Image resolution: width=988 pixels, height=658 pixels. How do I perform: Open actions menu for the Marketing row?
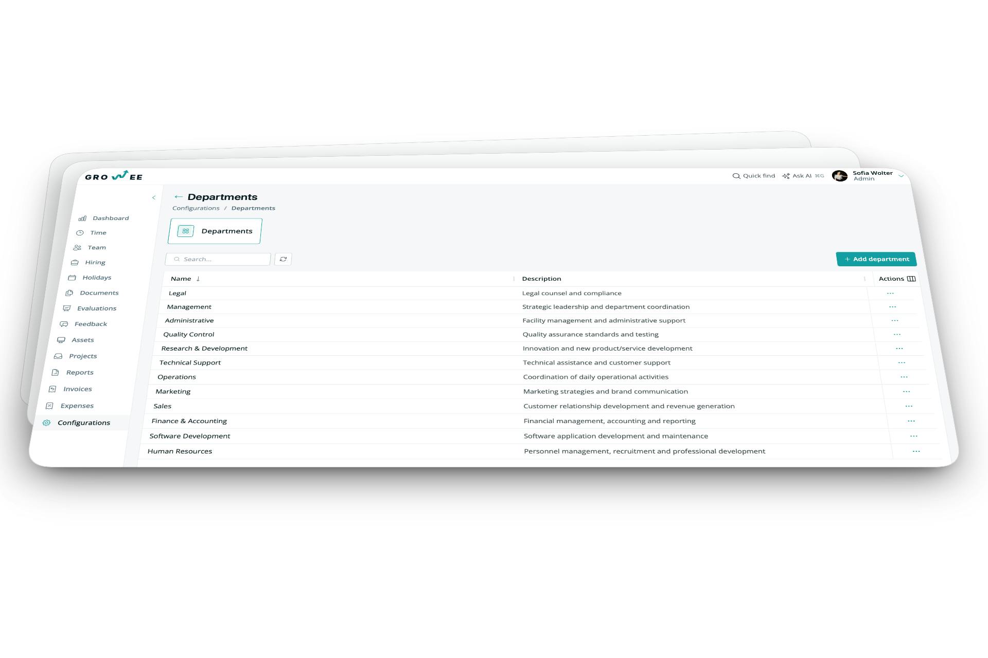[906, 392]
